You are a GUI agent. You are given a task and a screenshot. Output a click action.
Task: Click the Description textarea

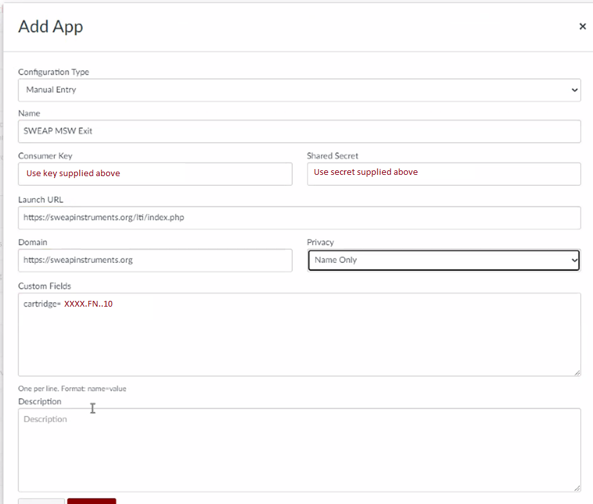299,450
